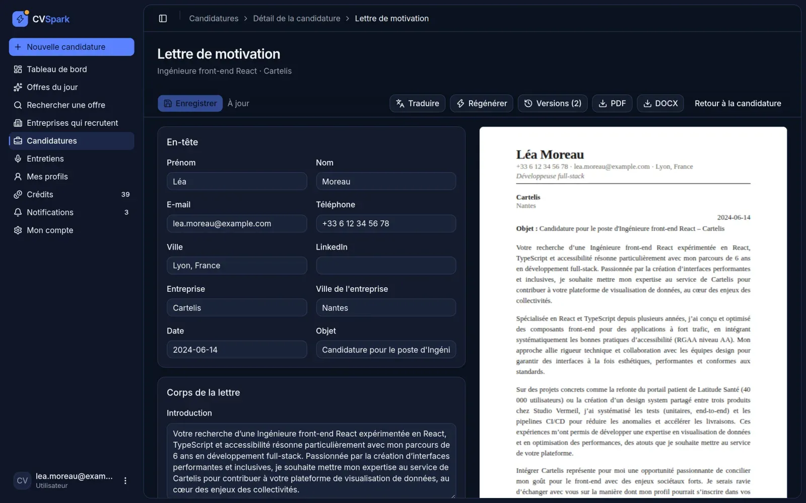Click the Date field 2024-06-14

click(x=237, y=350)
